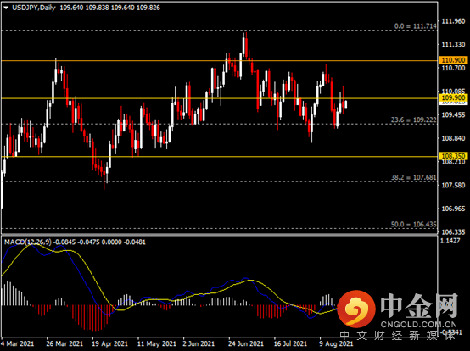Select the 109.900 yellow price label

pos(453,98)
